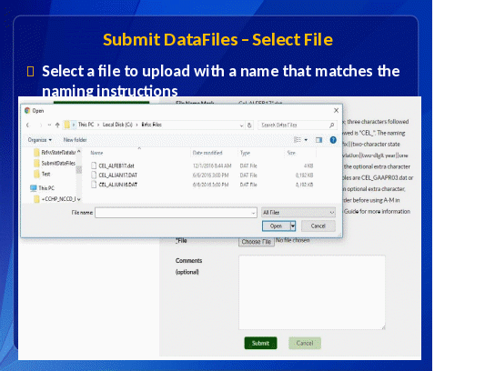Viewport: 495px width, 371px height.
Task: Refresh the folder listing icon
Action: tap(249, 125)
